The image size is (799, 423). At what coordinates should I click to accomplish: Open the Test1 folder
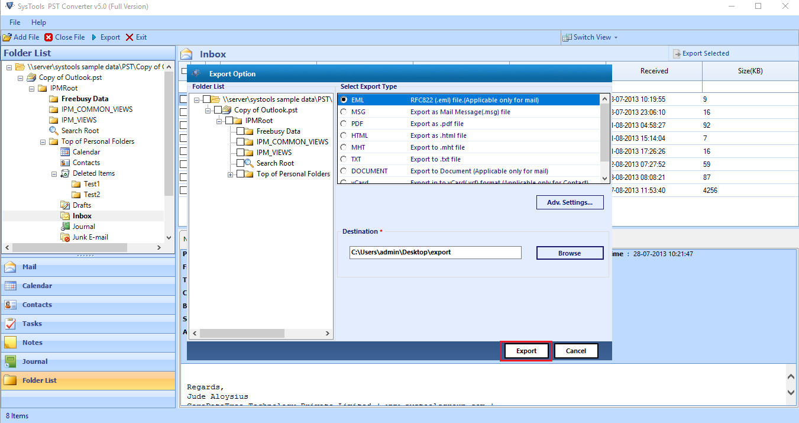coord(92,184)
